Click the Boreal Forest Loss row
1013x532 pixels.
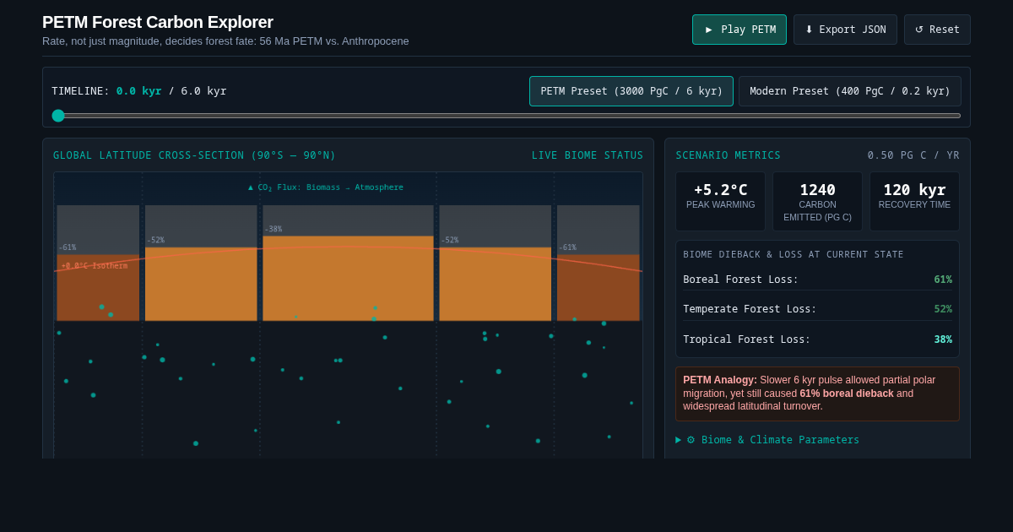(x=817, y=280)
